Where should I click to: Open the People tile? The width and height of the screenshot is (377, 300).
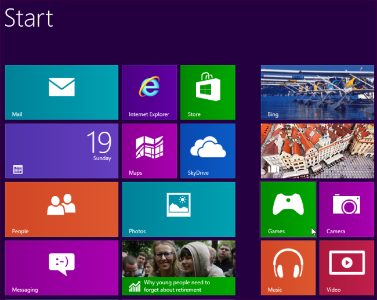61,209
